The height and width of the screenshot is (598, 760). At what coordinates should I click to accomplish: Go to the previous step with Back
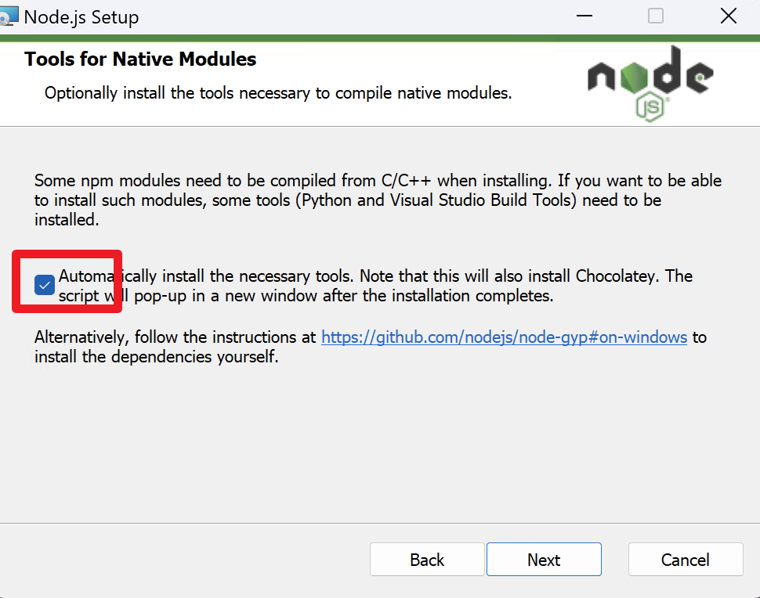[427, 560]
